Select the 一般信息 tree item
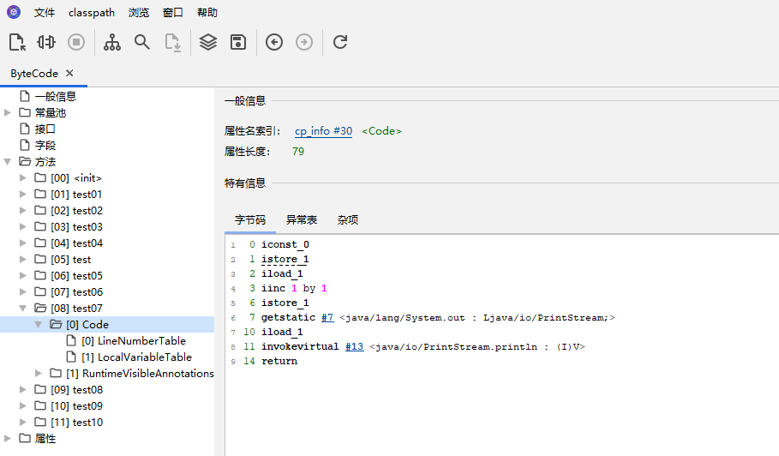Screen dimensions: 779x456 pyautogui.click(x=56, y=96)
